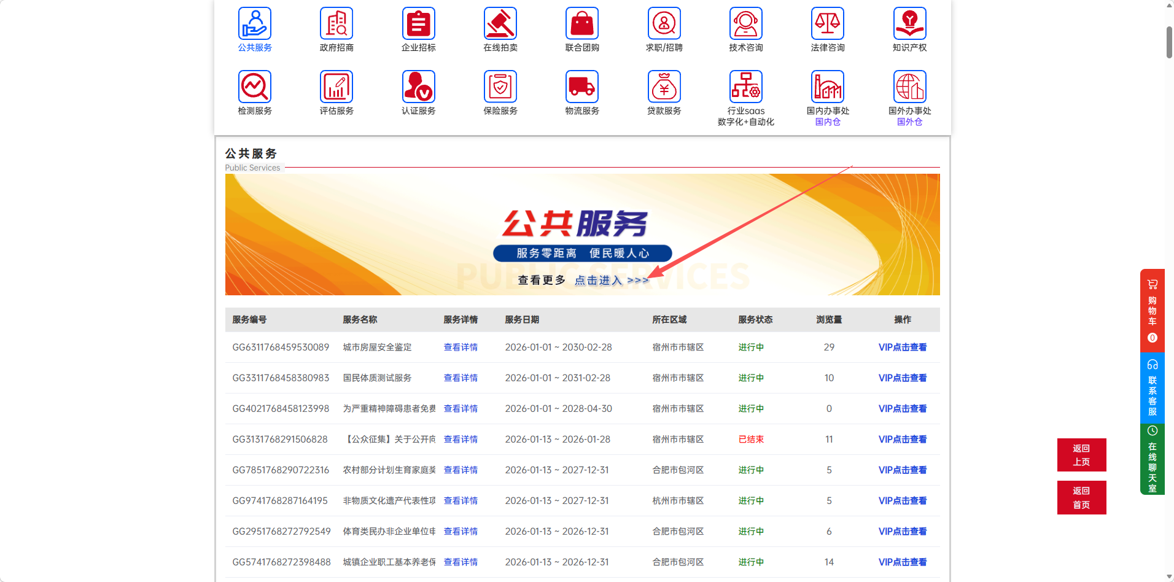1174x582 pixels.
Task: Open the 联合团购 shopping bag icon
Action: click(581, 24)
